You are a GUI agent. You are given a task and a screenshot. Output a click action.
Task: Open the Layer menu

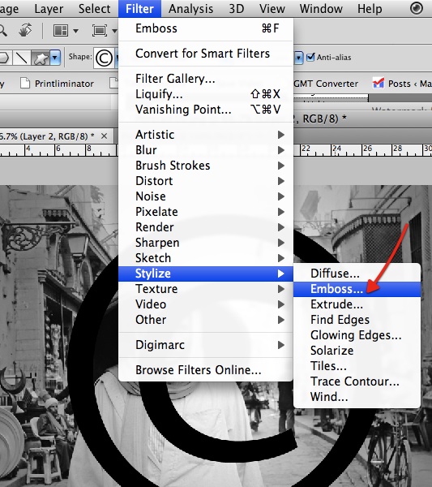(49, 9)
